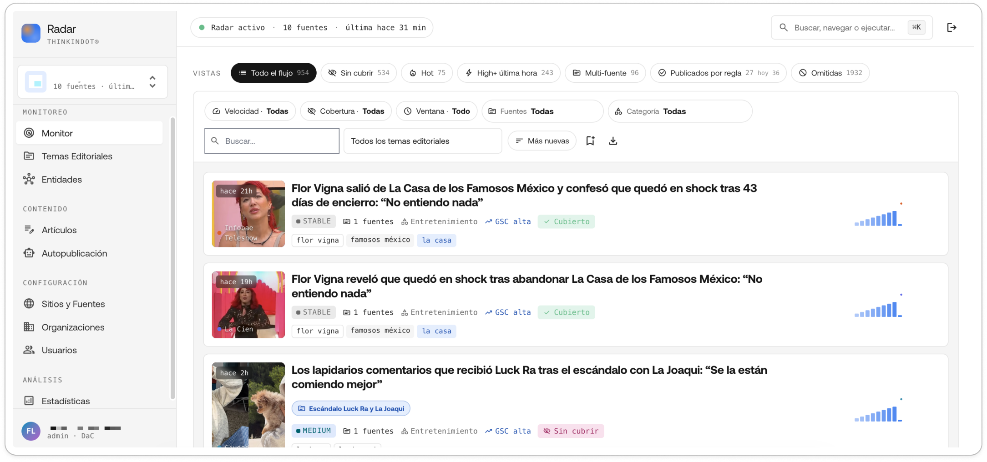Open Flor Vigna salió de La Casa headline
The width and height of the screenshot is (987, 462).
(524, 195)
